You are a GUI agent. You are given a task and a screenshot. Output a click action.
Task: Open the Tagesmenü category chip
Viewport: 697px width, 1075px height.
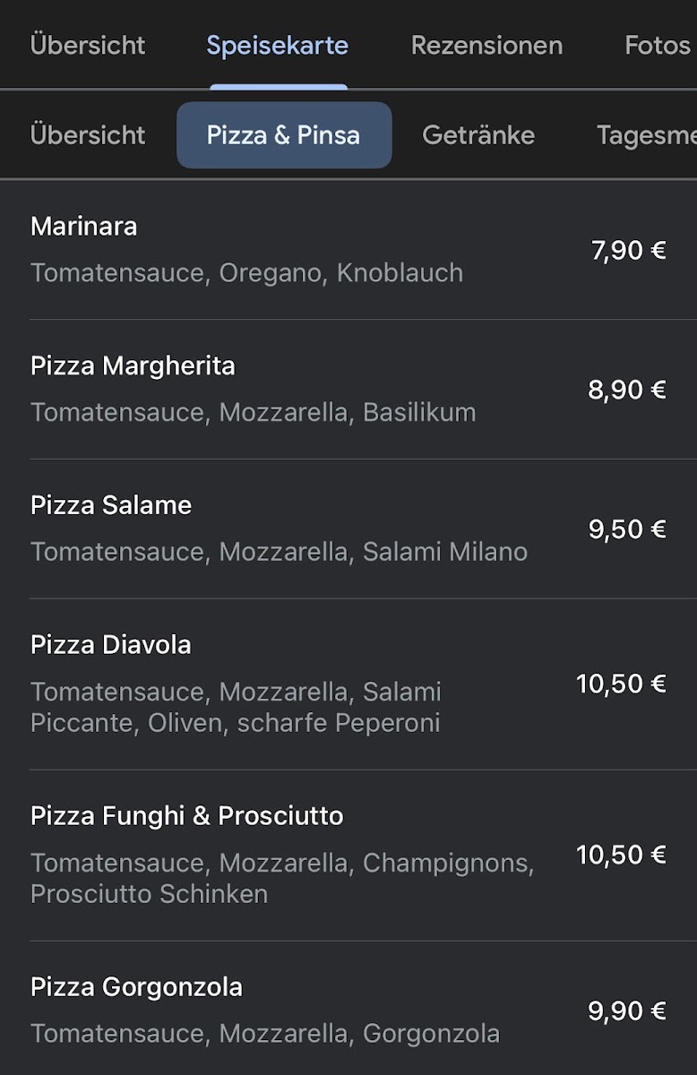(x=646, y=135)
